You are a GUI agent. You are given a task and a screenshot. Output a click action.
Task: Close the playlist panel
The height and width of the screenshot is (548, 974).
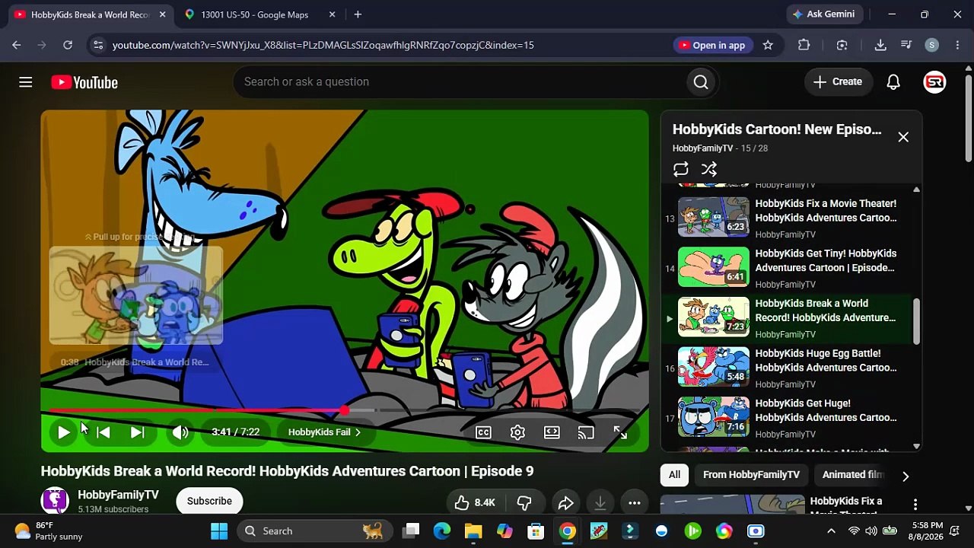coord(903,137)
